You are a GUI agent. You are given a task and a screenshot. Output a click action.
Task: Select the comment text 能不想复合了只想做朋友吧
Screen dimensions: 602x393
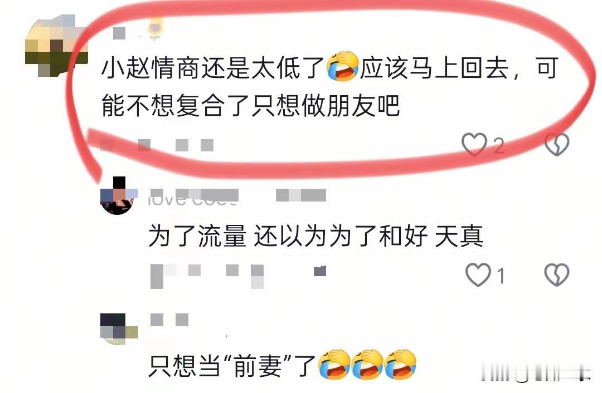coord(251,105)
